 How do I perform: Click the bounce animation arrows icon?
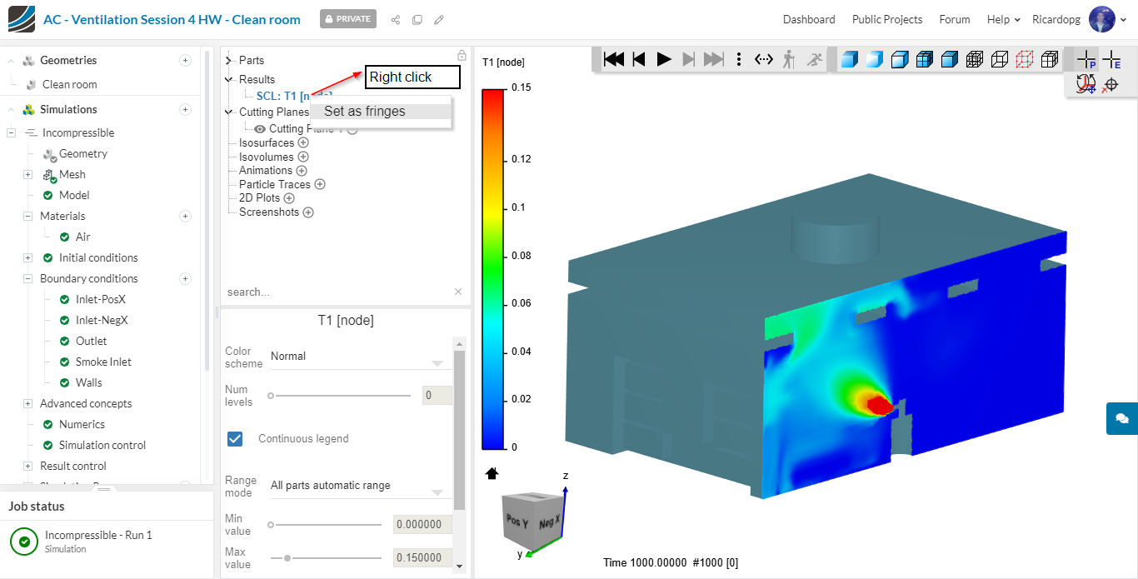click(x=764, y=59)
